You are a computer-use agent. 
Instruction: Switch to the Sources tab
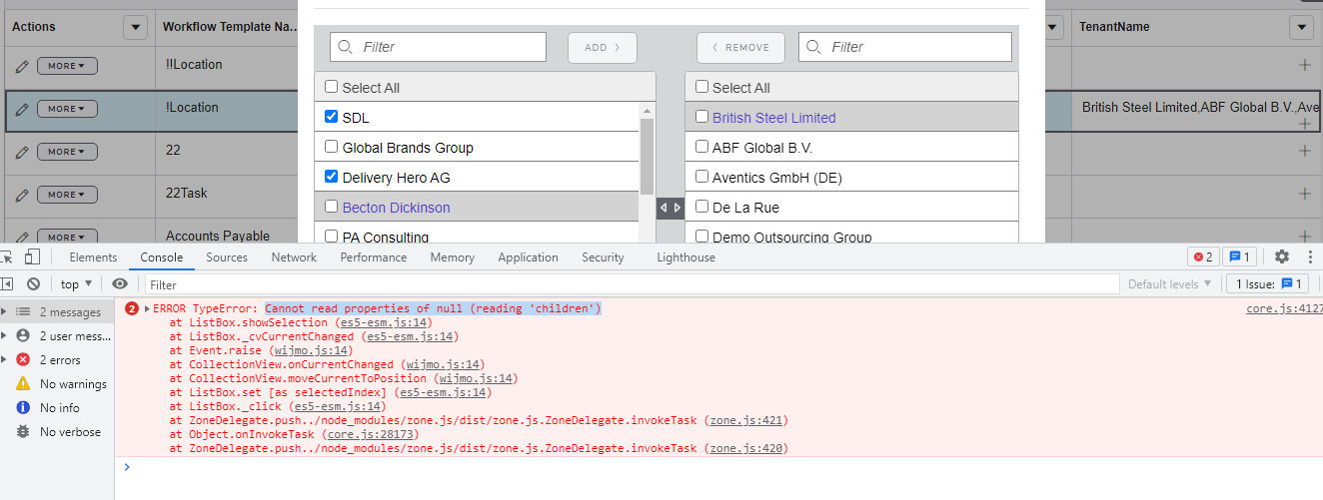227,257
